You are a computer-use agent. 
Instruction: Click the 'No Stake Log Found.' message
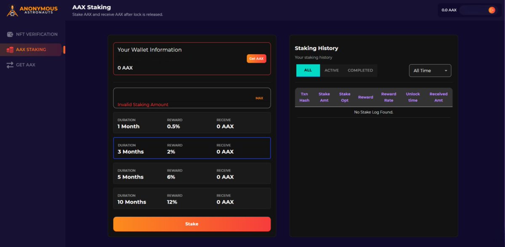[374, 112]
